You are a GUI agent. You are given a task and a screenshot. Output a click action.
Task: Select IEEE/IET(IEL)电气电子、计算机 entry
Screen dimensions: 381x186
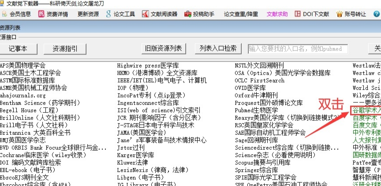point(162,80)
